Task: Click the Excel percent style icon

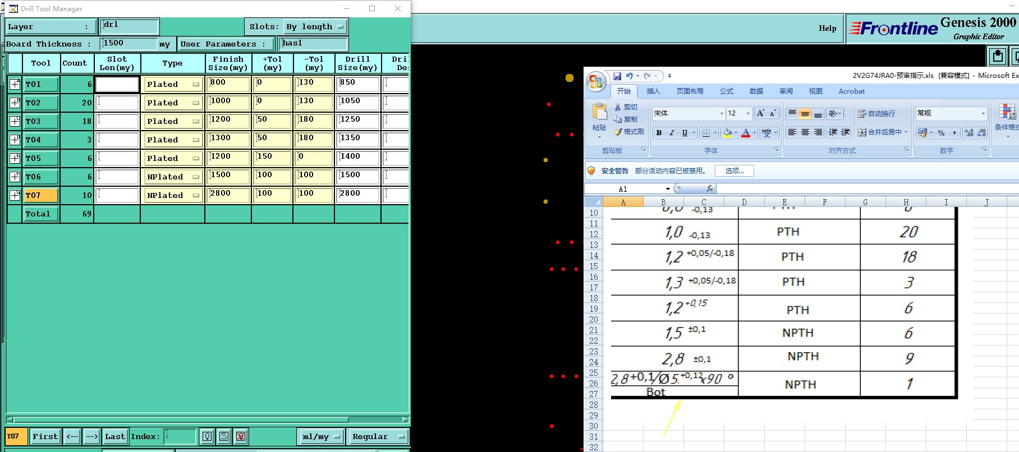Action: (x=941, y=133)
